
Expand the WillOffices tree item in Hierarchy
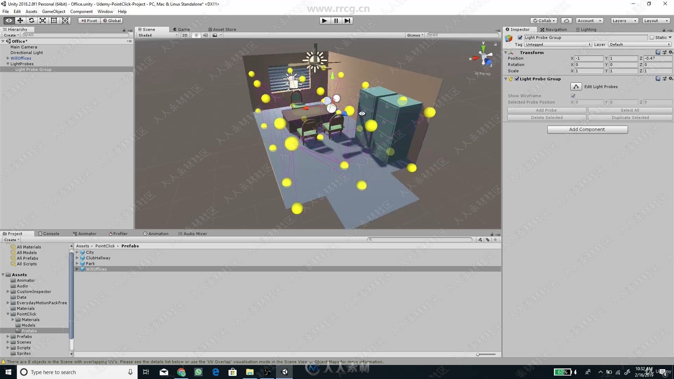pyautogui.click(x=8, y=58)
